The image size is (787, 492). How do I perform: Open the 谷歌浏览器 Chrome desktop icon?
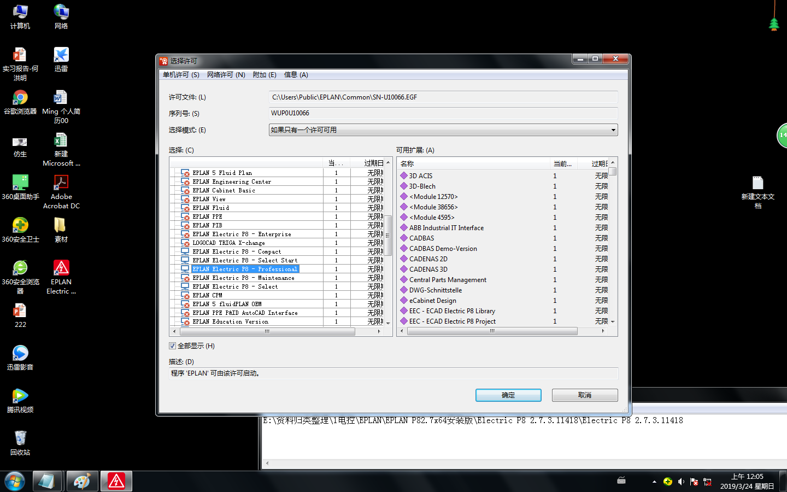pos(20,98)
